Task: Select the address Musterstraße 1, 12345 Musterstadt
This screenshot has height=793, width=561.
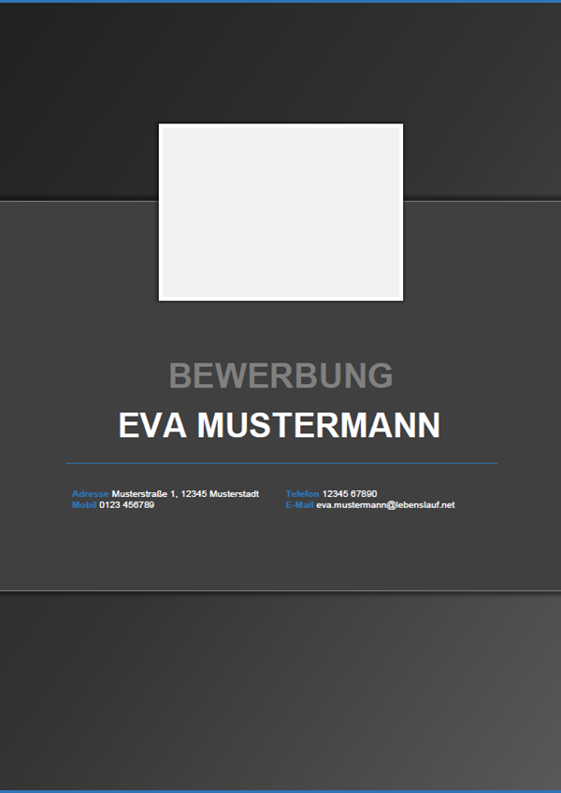Action: pos(185,493)
